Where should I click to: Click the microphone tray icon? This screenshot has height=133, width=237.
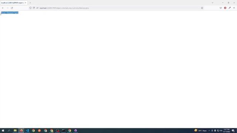coord(215,130)
